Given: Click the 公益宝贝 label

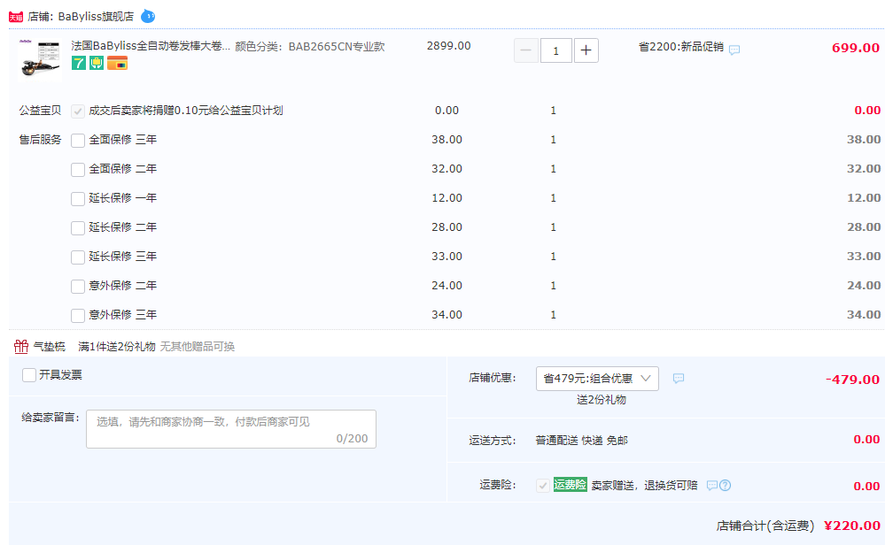Looking at the screenshot, I should coord(40,110).
